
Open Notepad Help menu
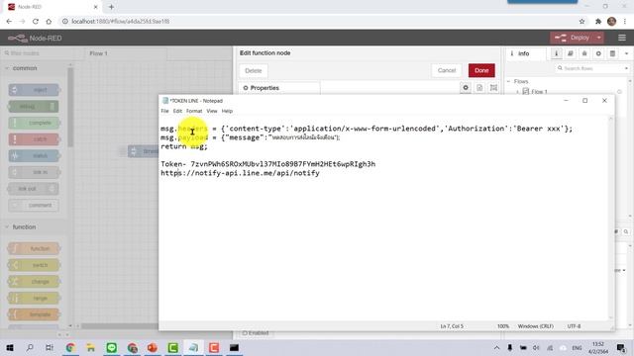pyautogui.click(x=227, y=111)
